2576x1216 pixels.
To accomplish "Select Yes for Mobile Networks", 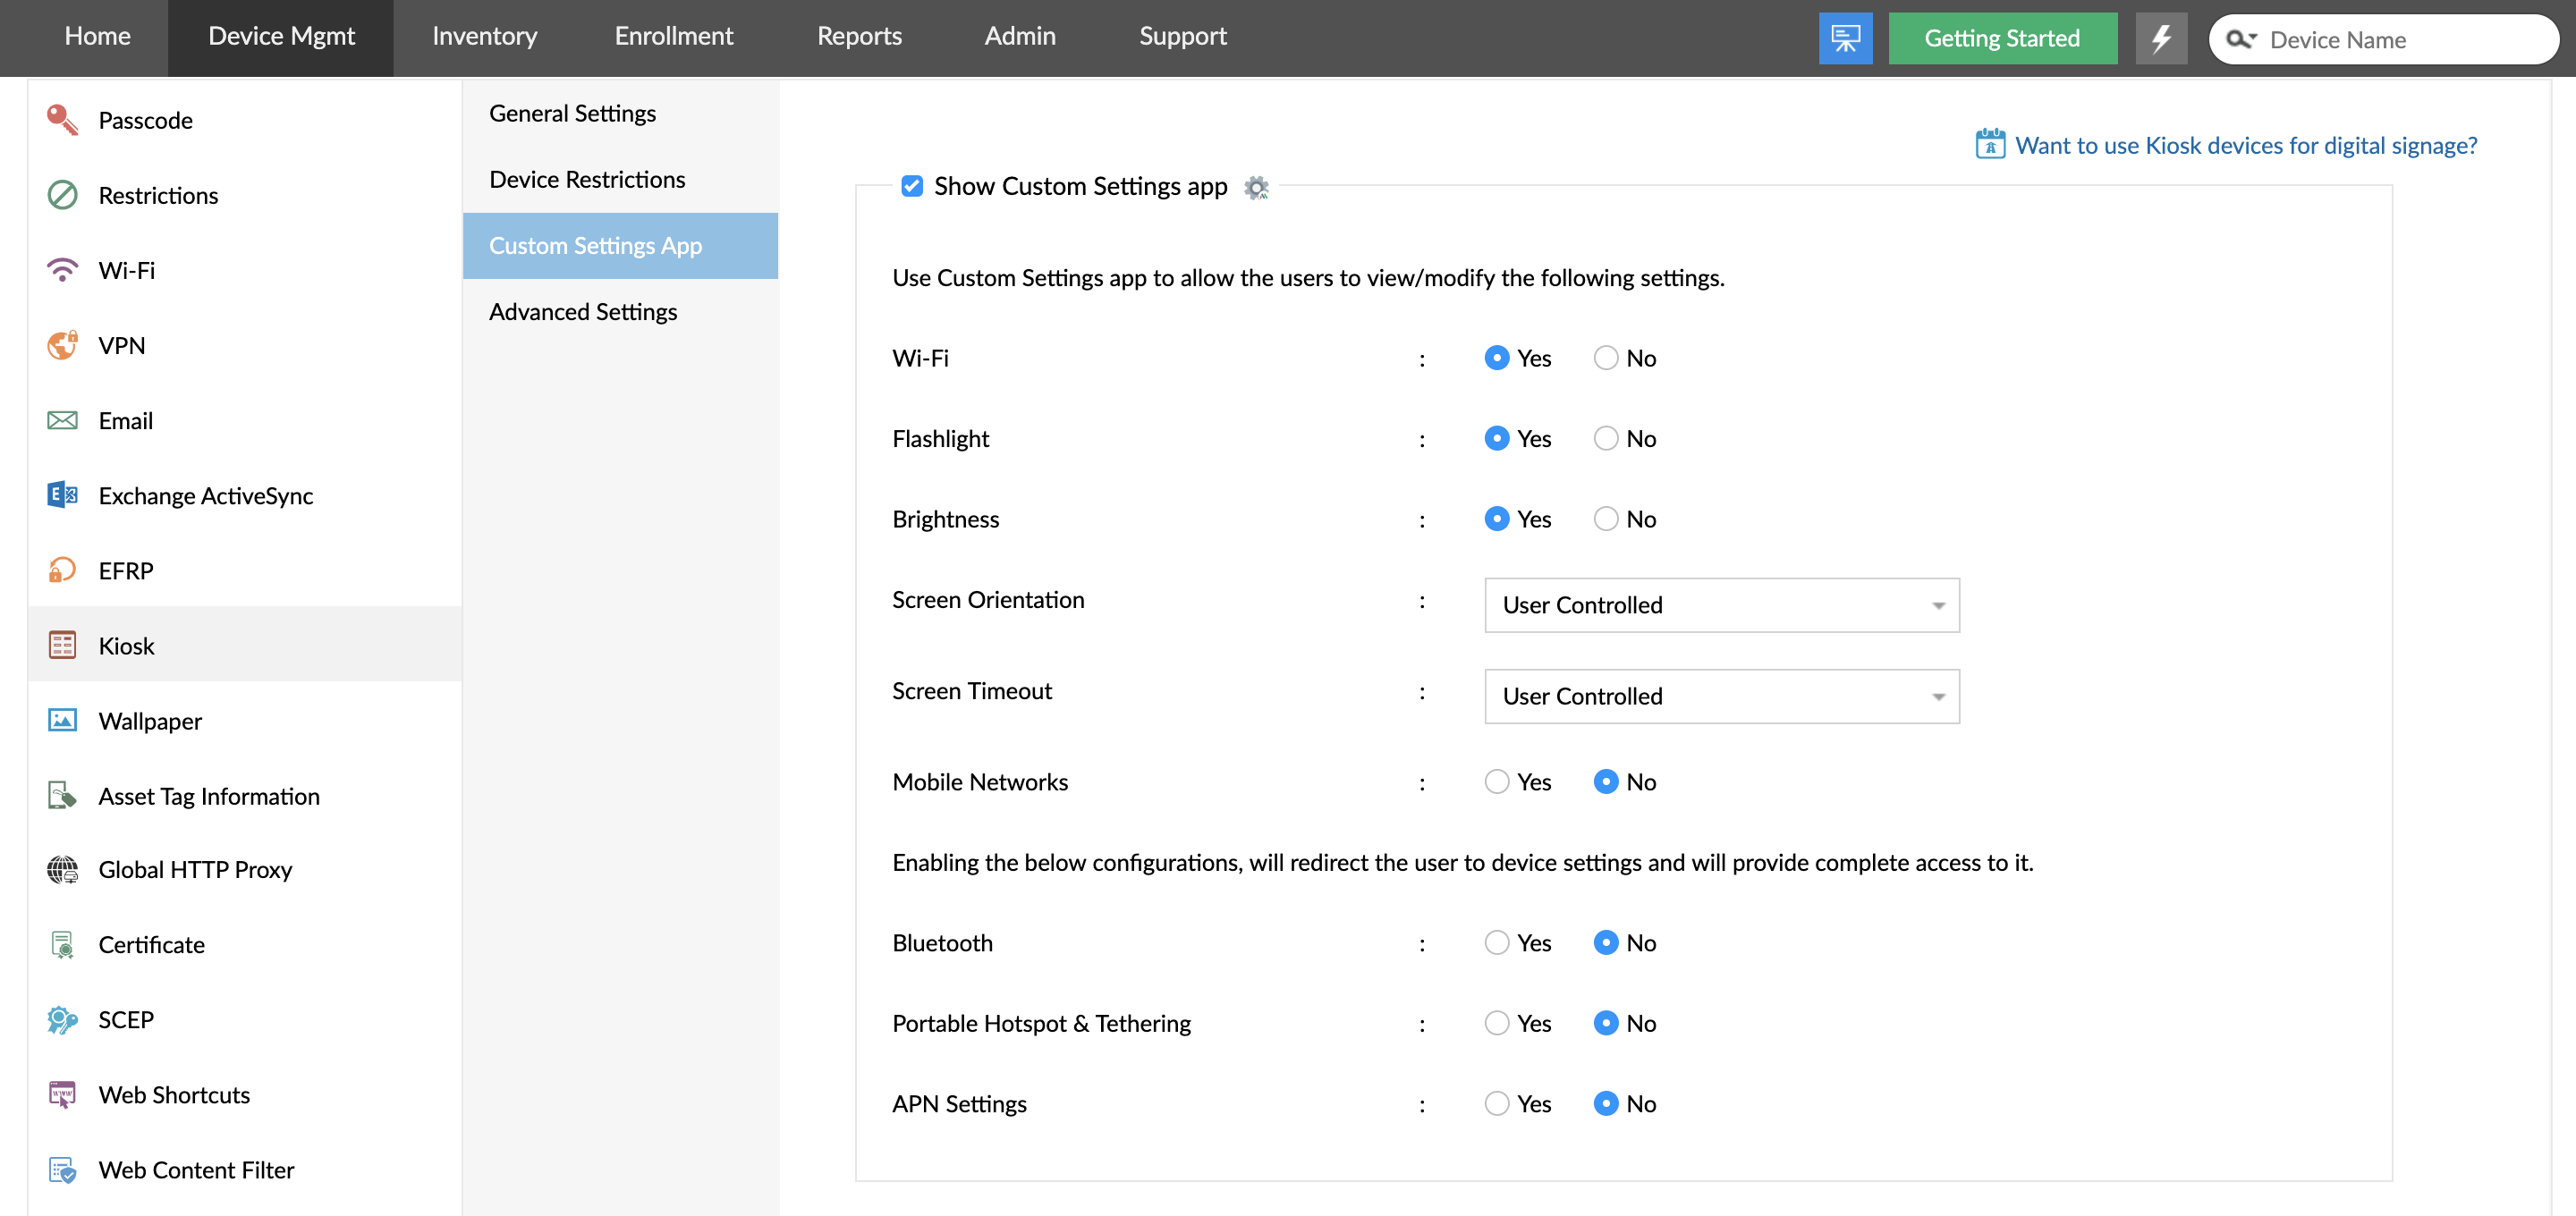I will (x=1496, y=781).
